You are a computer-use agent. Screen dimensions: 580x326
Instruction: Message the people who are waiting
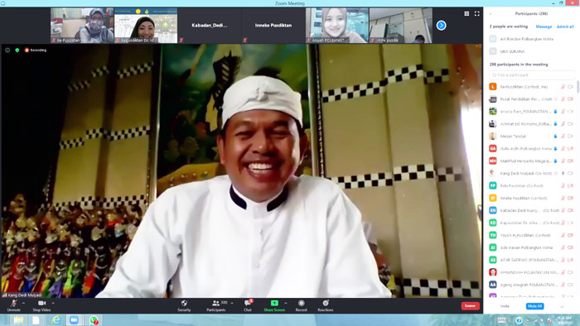click(x=544, y=26)
